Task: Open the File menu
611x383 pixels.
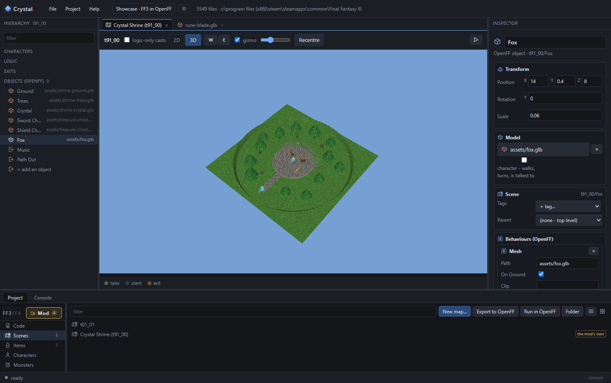Action: tap(53, 9)
